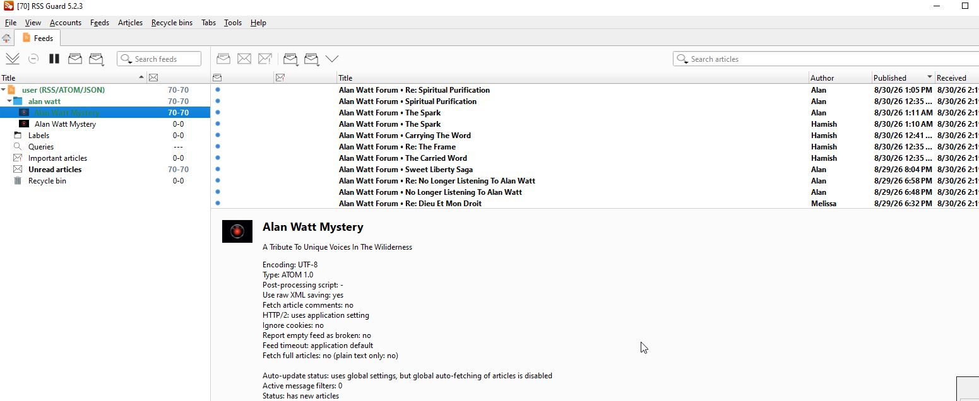The image size is (979, 401).
Task: Open the envelope dropdown beside Search feeds
Action: point(97,59)
